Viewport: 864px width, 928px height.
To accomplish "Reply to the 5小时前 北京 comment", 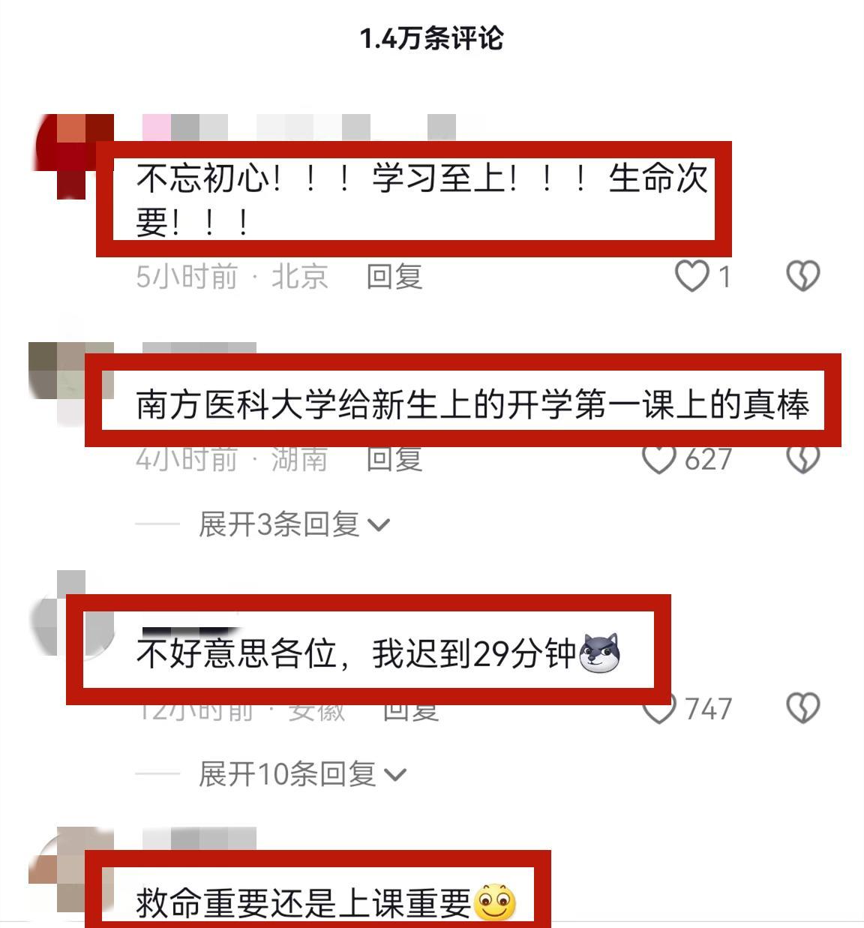I will coord(394,277).
